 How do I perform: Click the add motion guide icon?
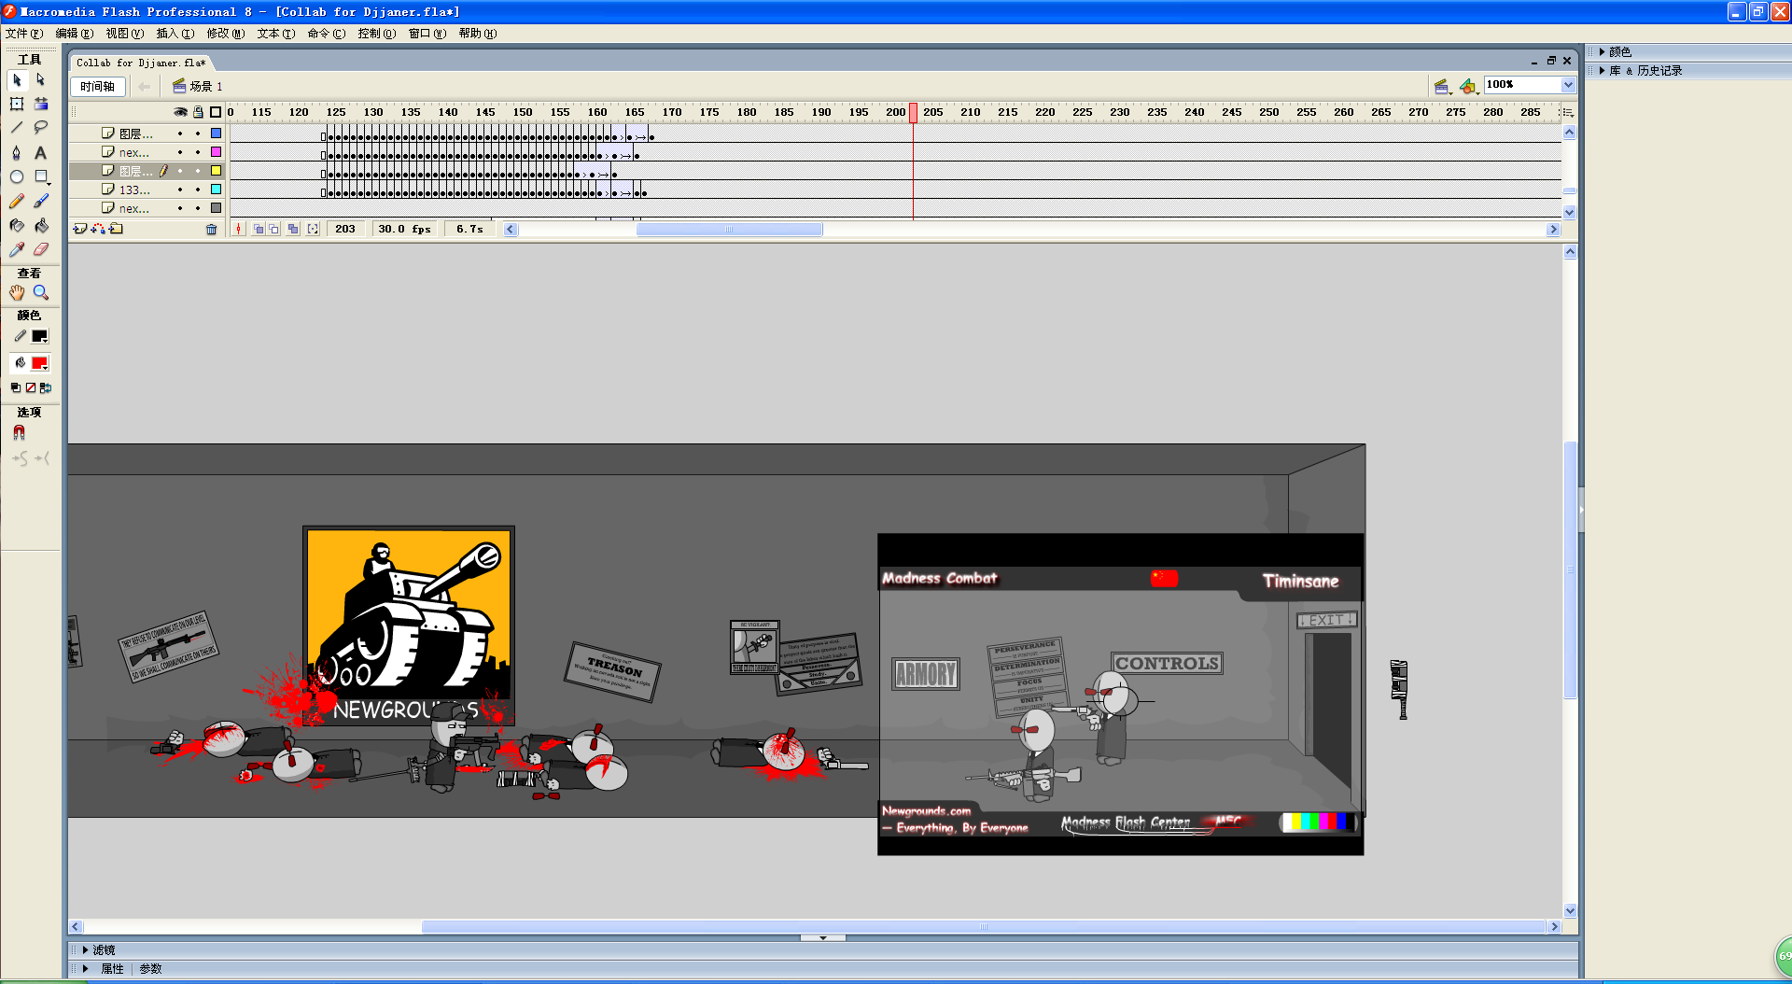point(98,229)
